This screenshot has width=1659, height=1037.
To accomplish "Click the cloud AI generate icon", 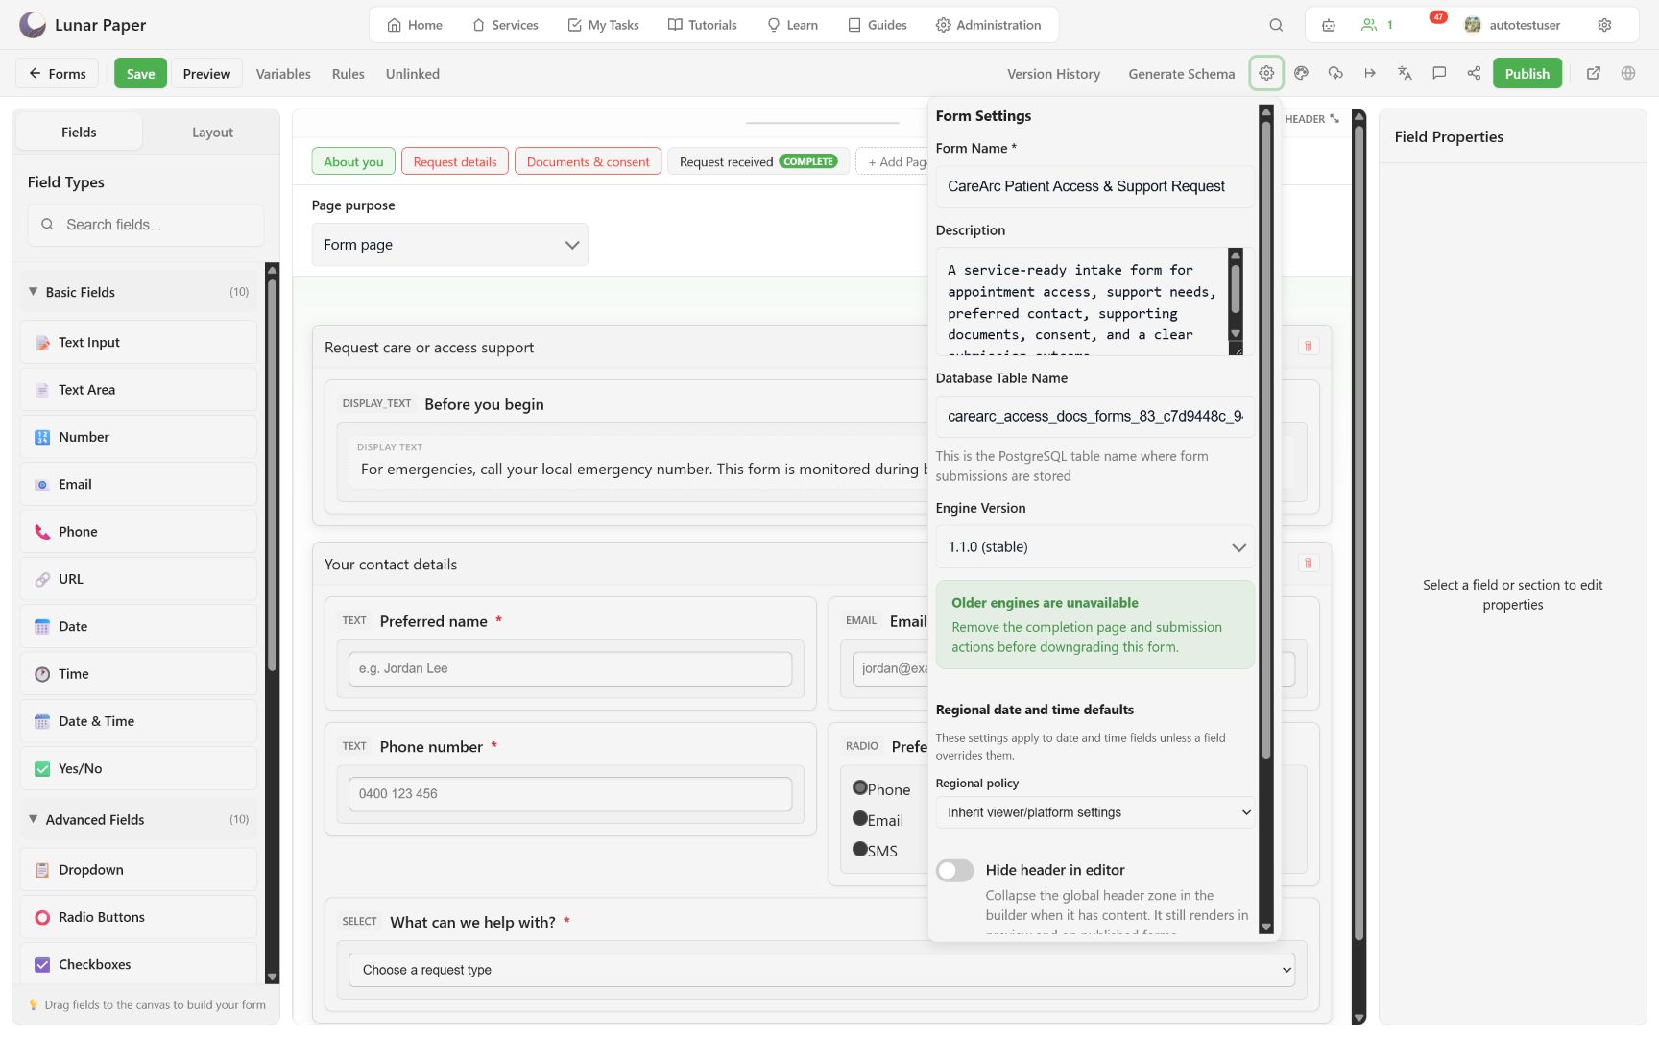I will [x=1335, y=73].
